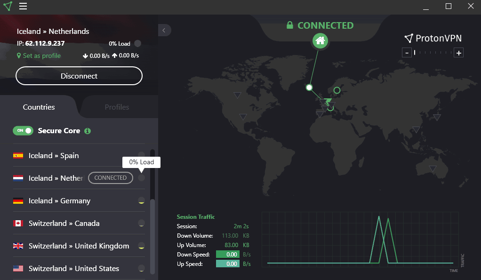Click the Spain flag icon
The height and width of the screenshot is (280, 481).
(x=18, y=155)
